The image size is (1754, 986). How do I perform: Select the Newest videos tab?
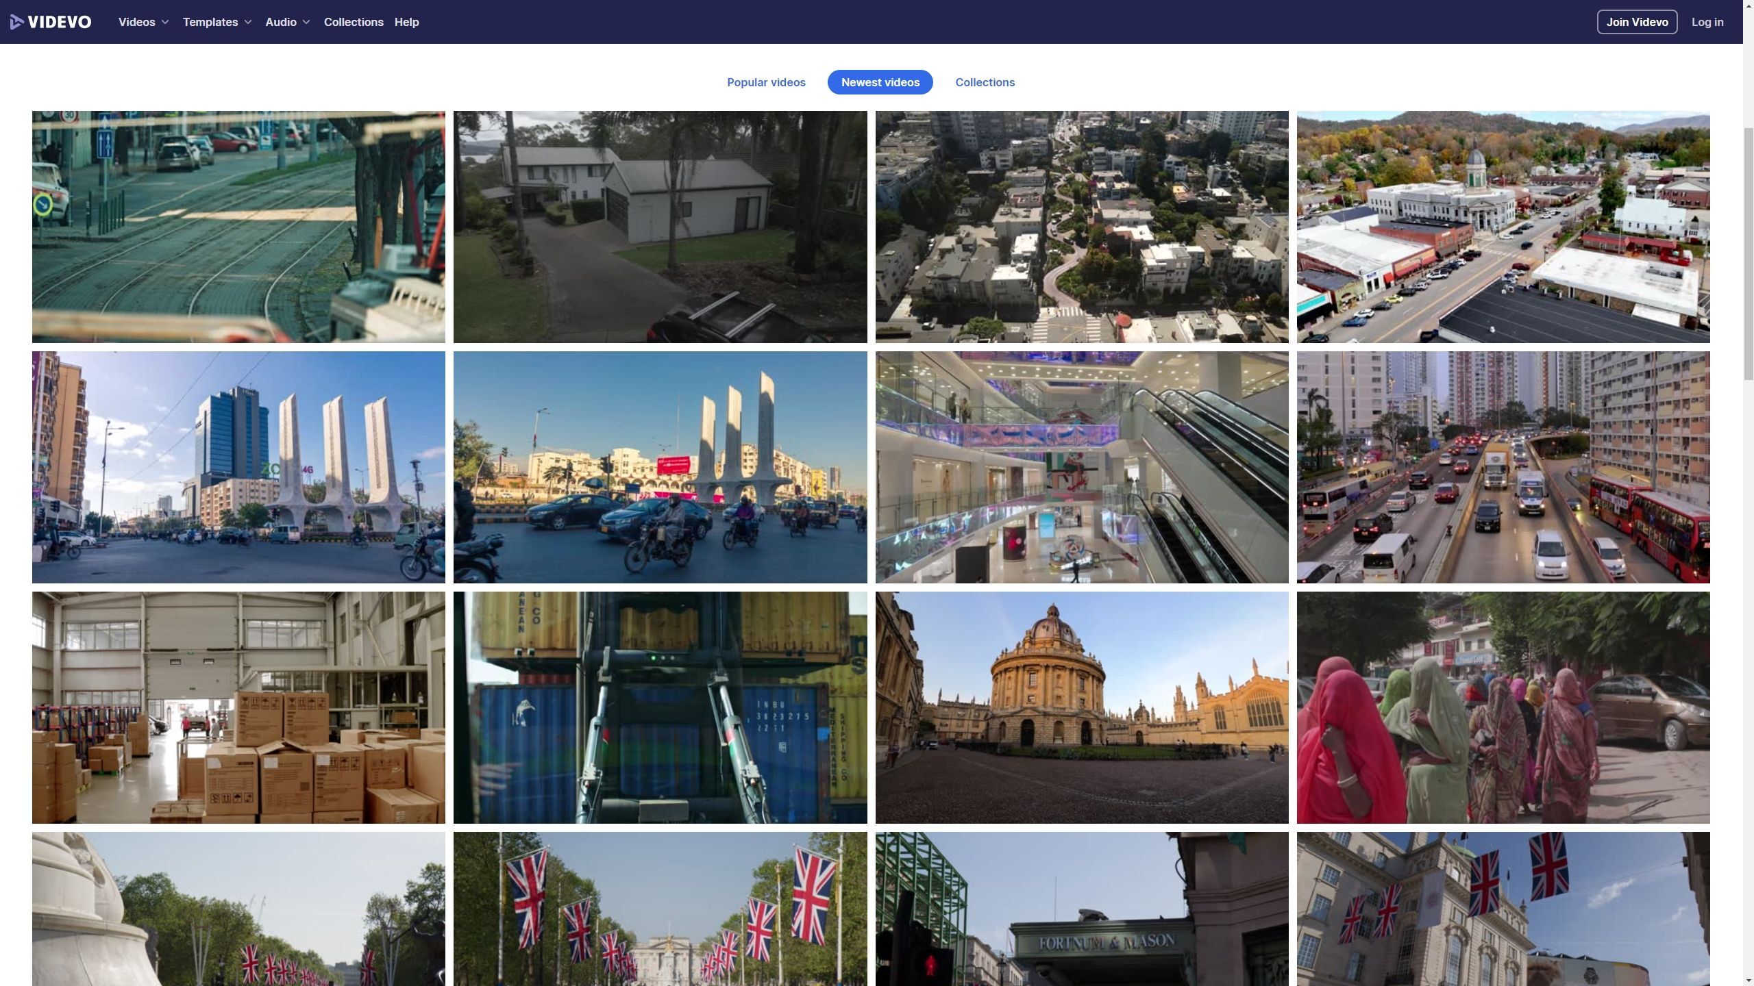tap(880, 82)
